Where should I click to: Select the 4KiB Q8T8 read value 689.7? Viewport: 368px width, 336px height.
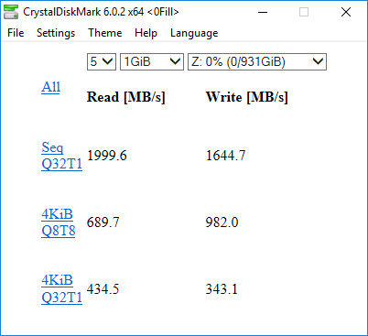[x=103, y=222]
